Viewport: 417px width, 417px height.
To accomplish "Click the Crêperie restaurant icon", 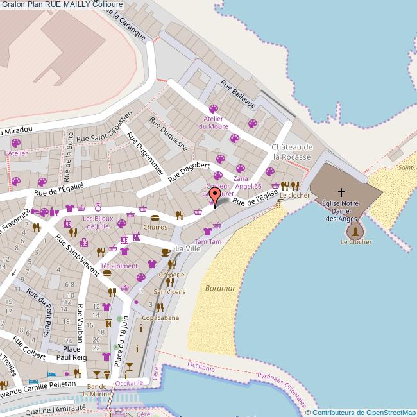I will (x=171, y=264).
